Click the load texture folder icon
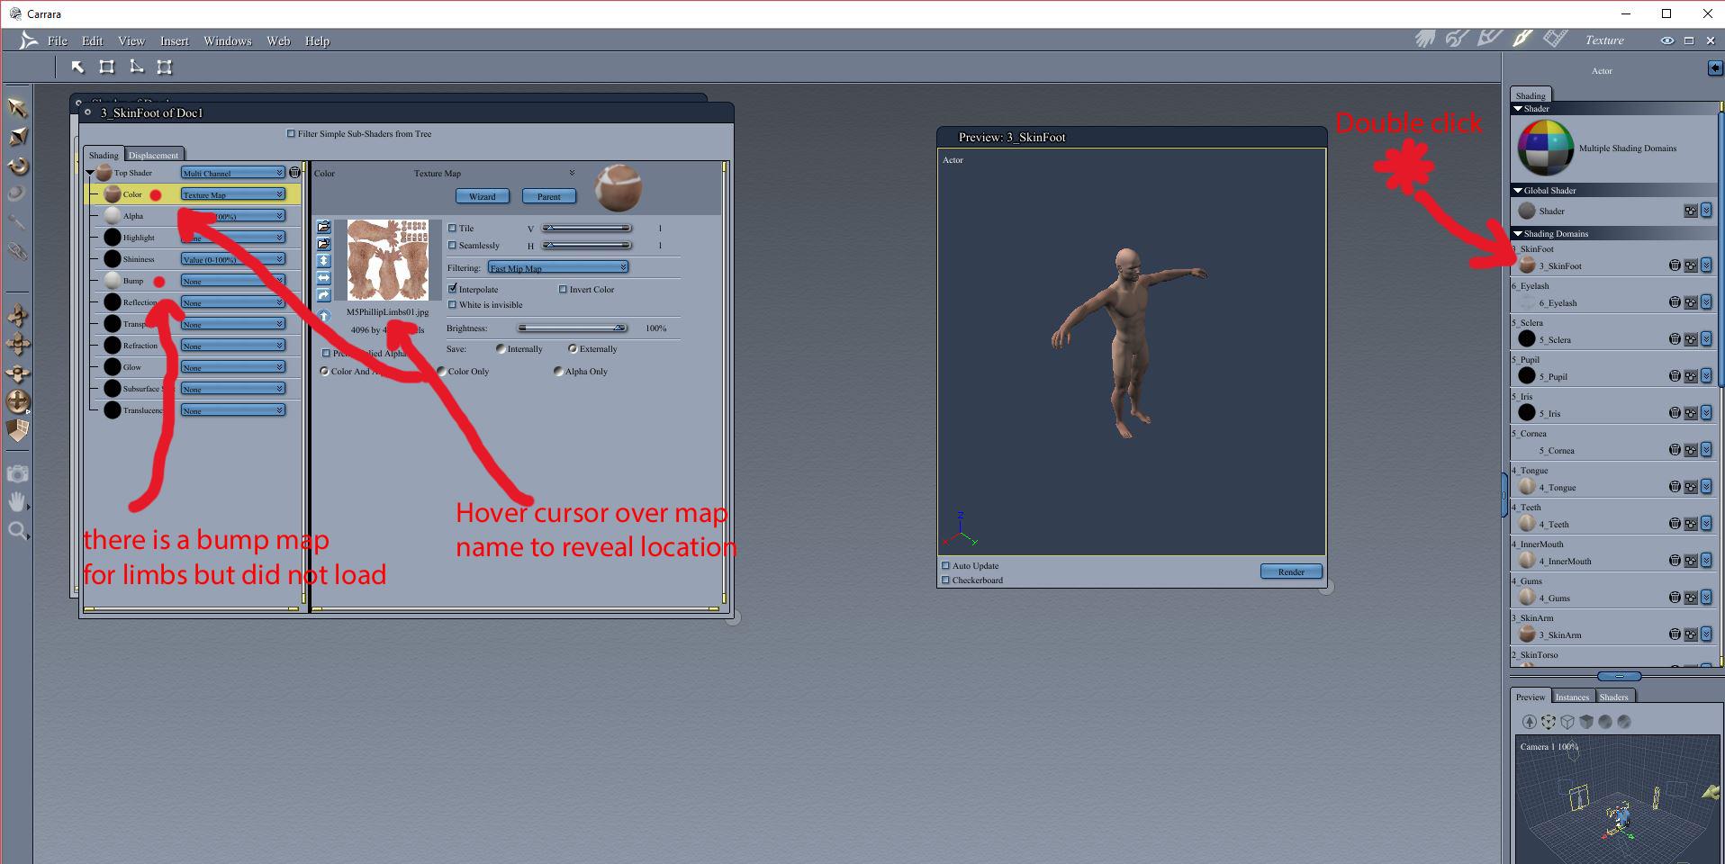Image resolution: width=1725 pixels, height=864 pixels. tap(324, 227)
